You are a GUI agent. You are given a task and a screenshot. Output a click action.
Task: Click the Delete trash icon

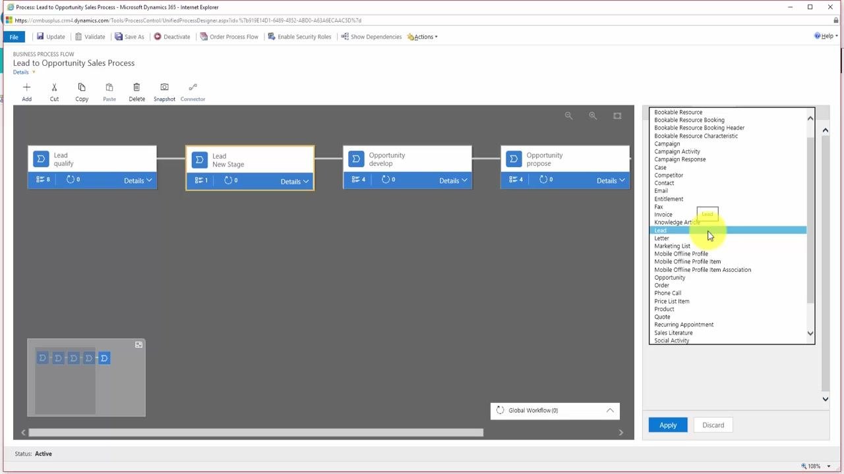tap(136, 87)
